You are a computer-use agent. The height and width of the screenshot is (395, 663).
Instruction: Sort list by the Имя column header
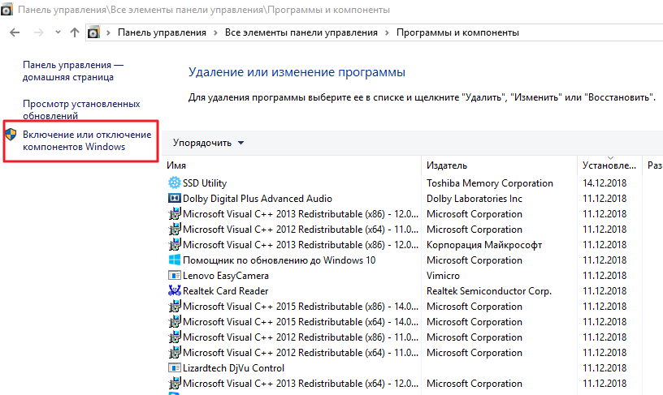176,165
